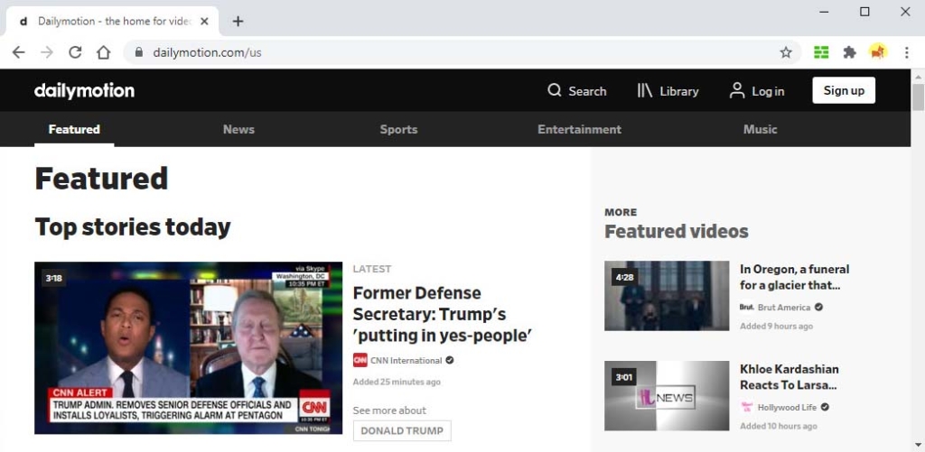Viewport: 925px width, 452px height.
Task: Open the Extensions puzzle icon
Action: tap(849, 52)
